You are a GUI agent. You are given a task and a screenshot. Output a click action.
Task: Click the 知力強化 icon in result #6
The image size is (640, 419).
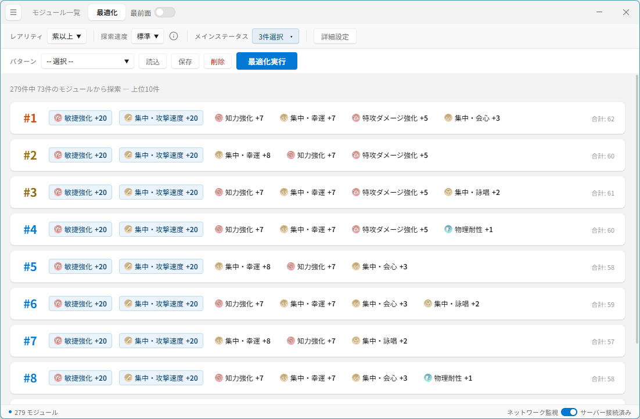point(219,304)
